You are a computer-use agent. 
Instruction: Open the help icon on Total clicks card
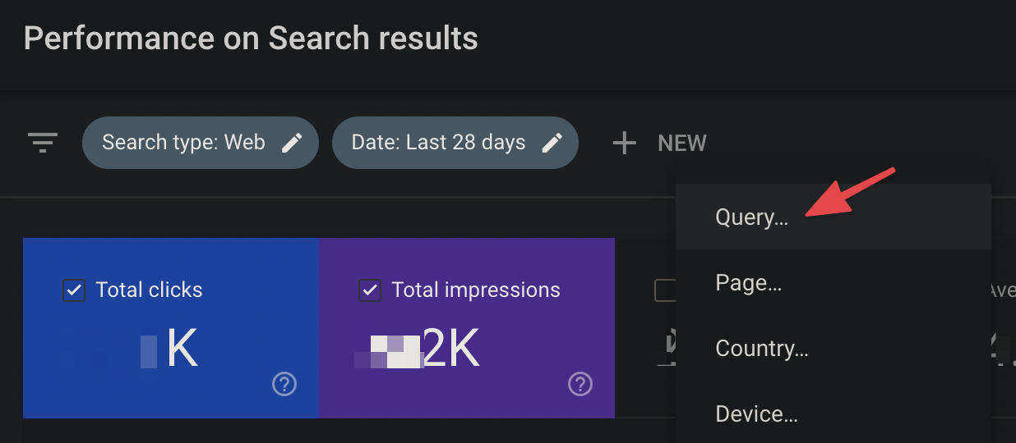284,383
